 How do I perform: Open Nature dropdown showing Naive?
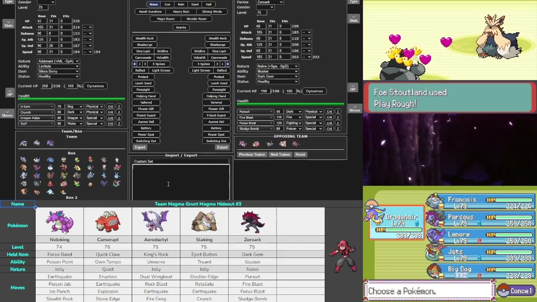277,66
